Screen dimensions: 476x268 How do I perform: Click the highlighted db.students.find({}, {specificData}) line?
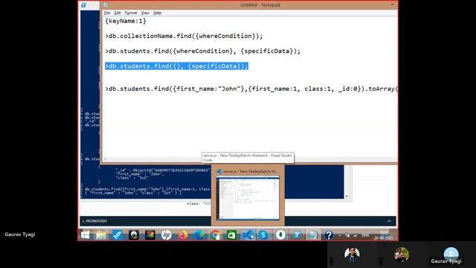[177, 66]
